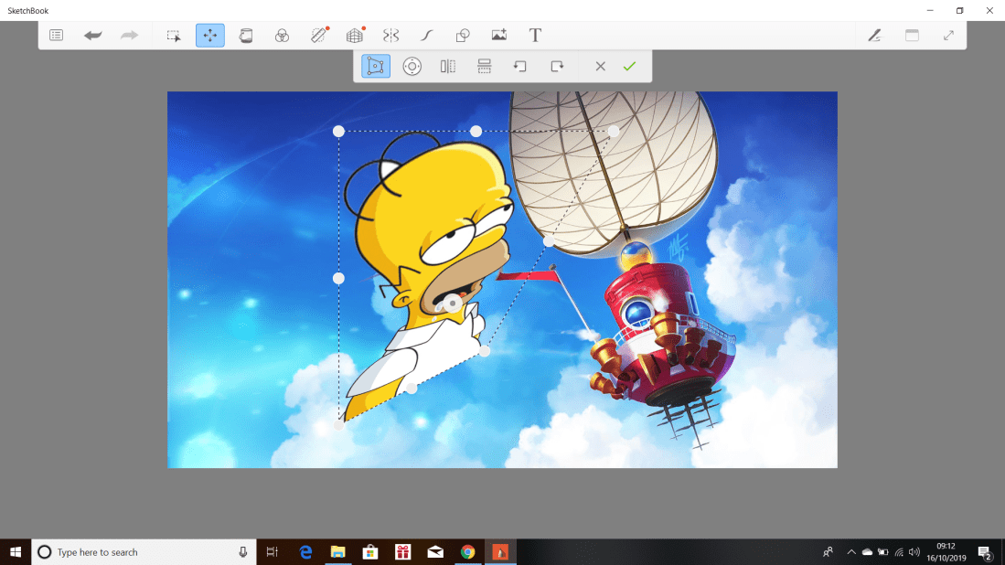Enable the Symmetry tool

coord(391,35)
